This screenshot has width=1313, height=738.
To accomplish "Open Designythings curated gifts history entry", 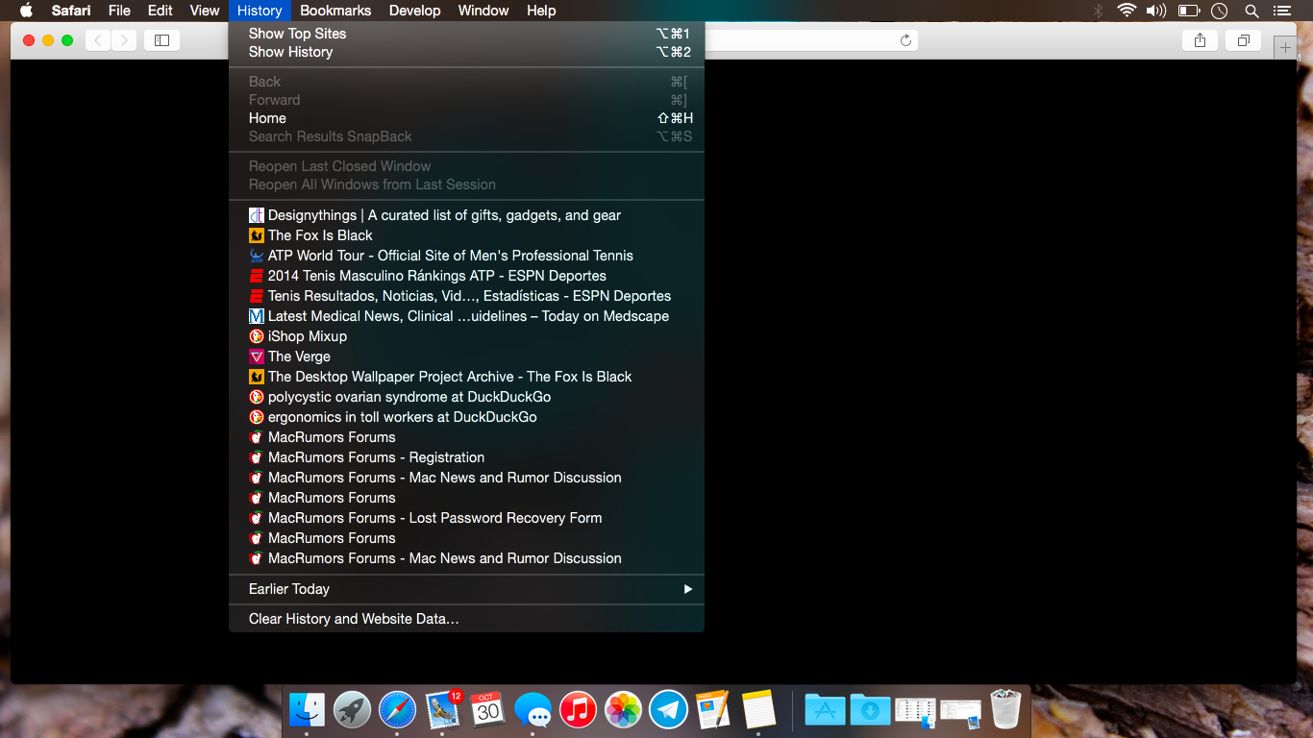I will coord(466,215).
